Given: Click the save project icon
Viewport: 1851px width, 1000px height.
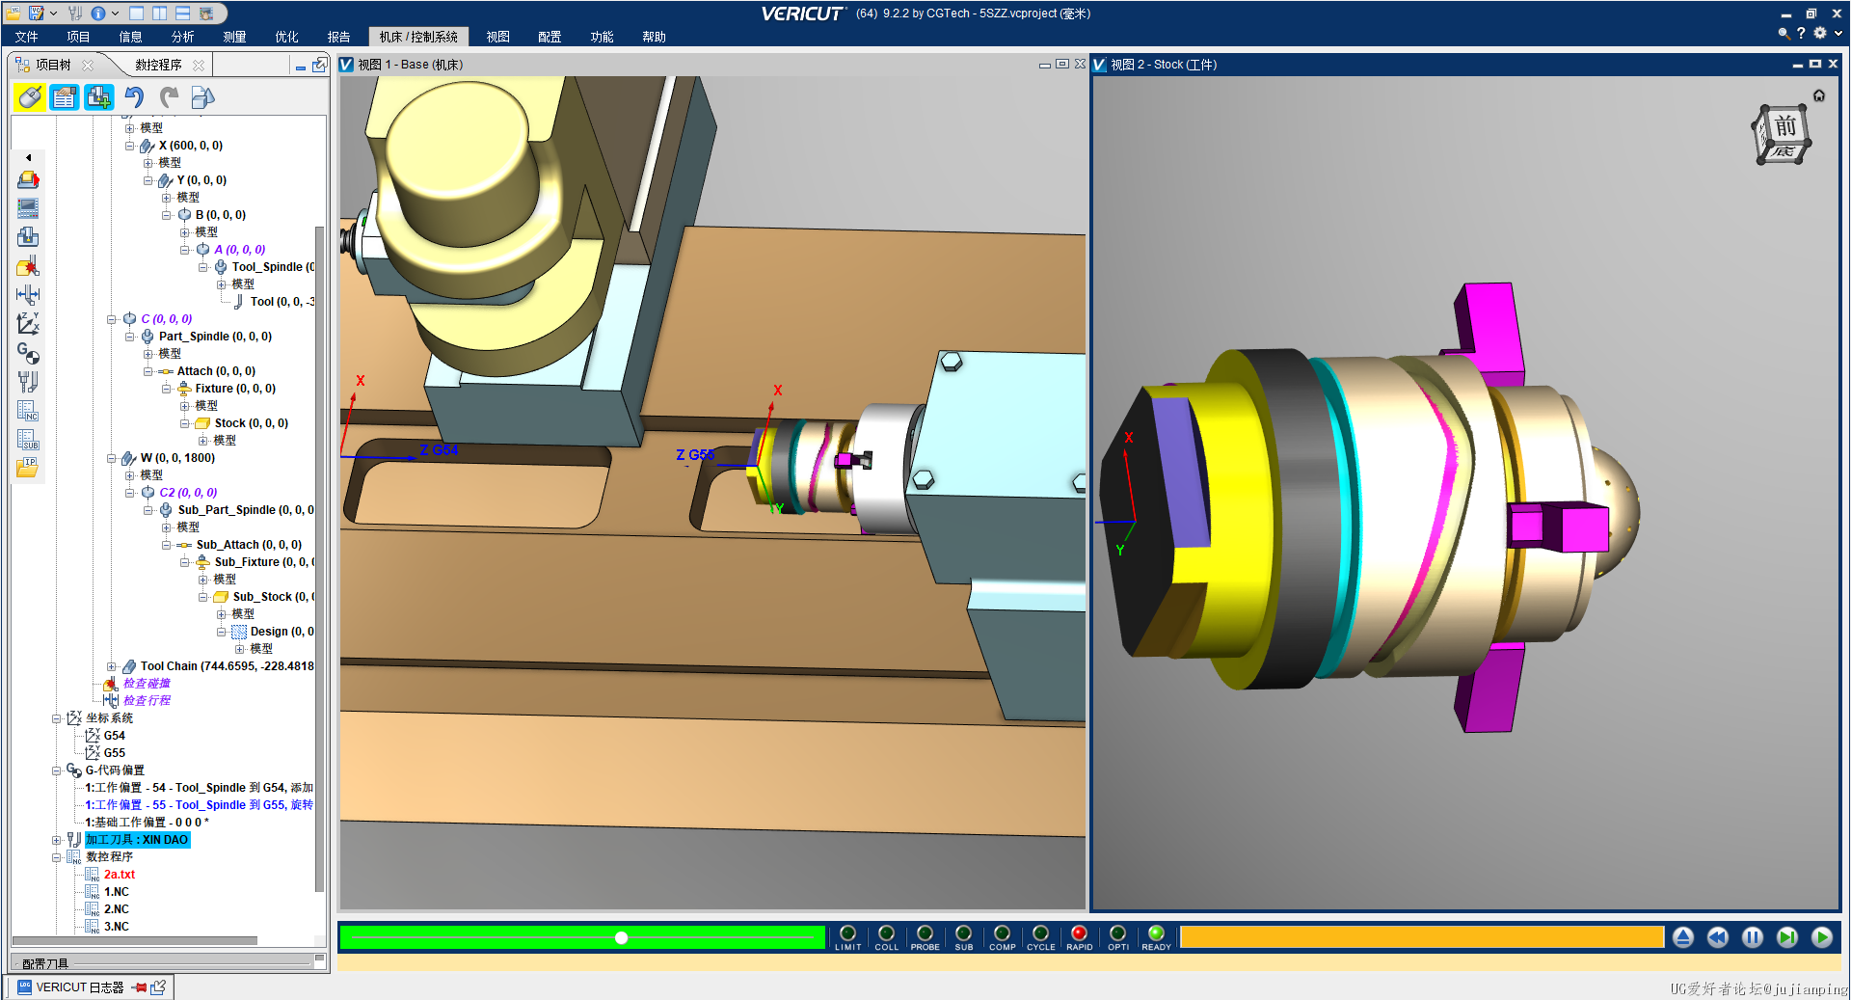Looking at the screenshot, I should pyautogui.click(x=37, y=14).
